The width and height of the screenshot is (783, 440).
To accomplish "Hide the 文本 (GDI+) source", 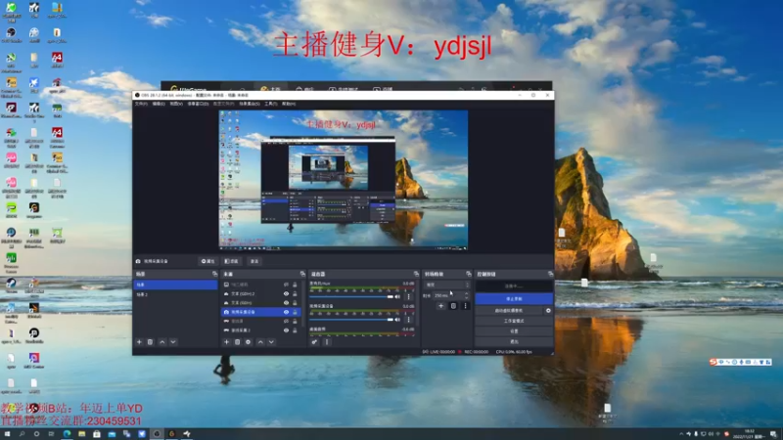I will tap(286, 303).
